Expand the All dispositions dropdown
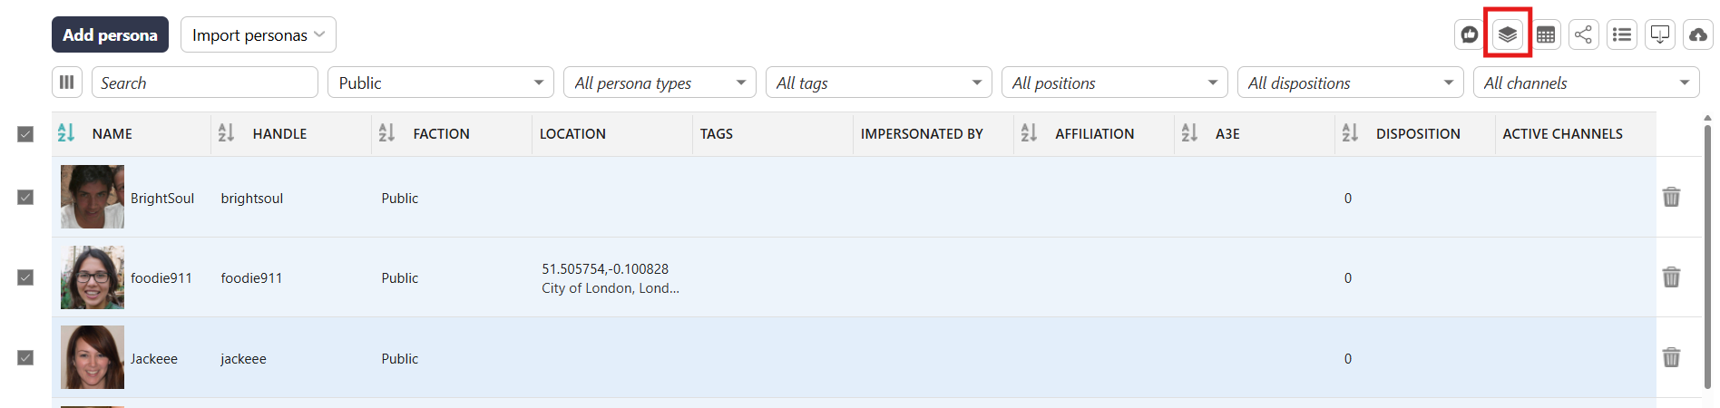Viewport: 1720px width, 408px height. tap(1350, 83)
